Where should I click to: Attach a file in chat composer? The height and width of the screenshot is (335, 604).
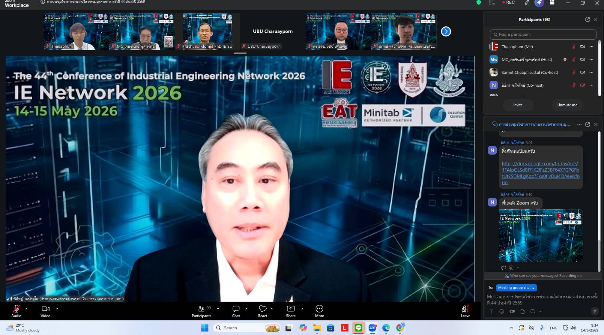click(522, 311)
